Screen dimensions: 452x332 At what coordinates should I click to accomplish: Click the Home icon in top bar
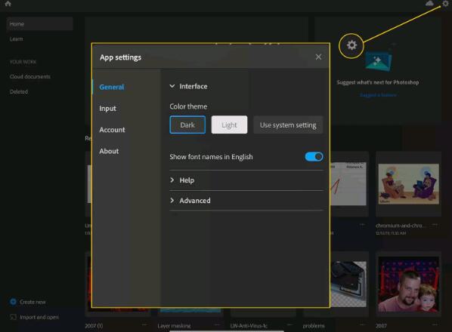[8, 4]
